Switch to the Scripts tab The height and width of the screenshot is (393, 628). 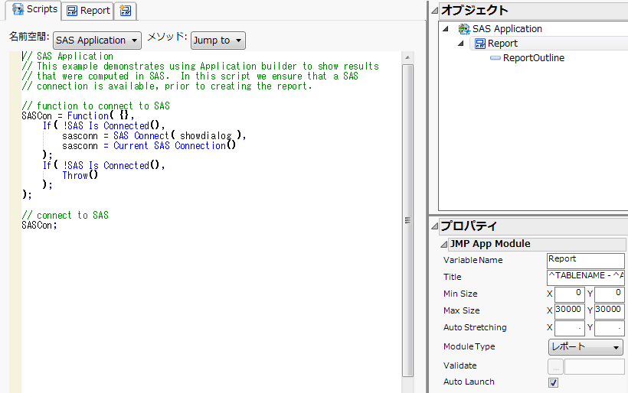[34, 10]
